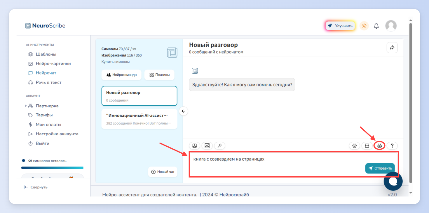Click the picture-frame icon beside the gear
The width and height of the screenshot is (429, 213).
click(367, 146)
